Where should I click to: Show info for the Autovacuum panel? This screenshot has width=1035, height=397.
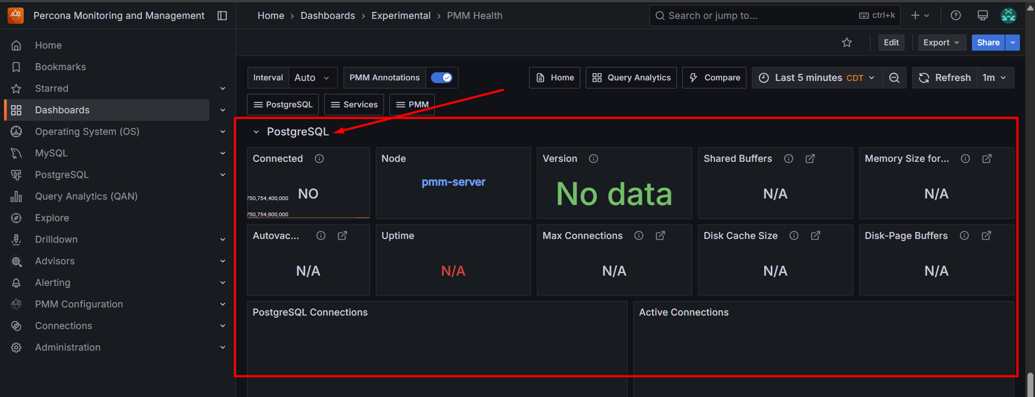tap(321, 236)
